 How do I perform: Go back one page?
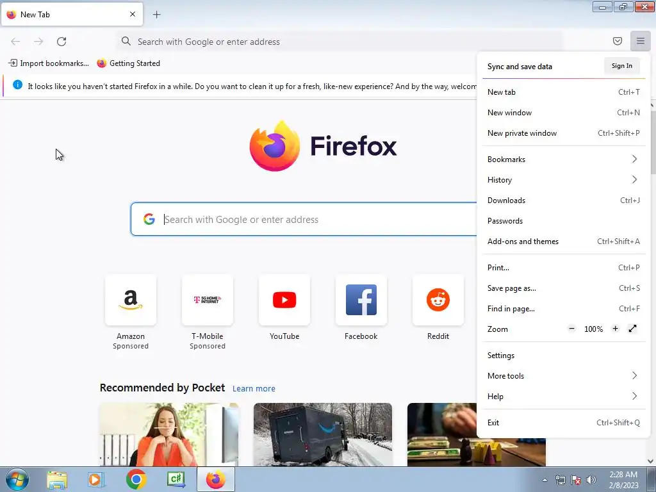click(x=15, y=42)
